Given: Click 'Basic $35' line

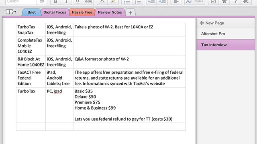Looking at the screenshot, I should click(x=84, y=91).
